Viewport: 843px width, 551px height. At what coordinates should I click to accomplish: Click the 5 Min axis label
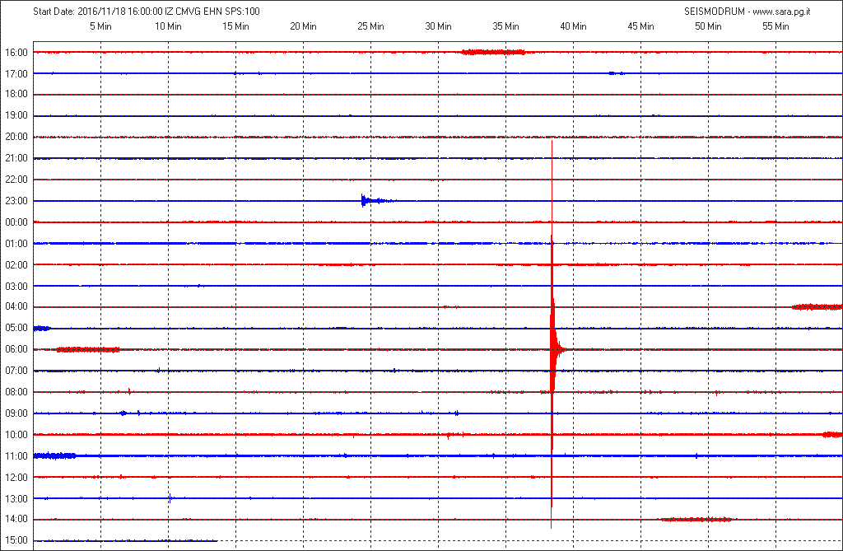click(100, 26)
